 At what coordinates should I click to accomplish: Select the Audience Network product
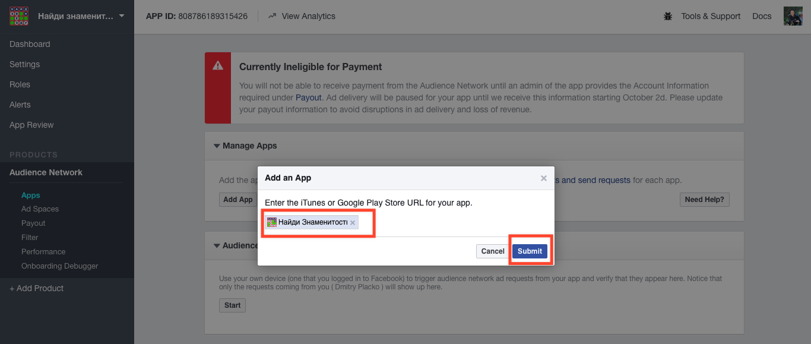pyautogui.click(x=46, y=172)
